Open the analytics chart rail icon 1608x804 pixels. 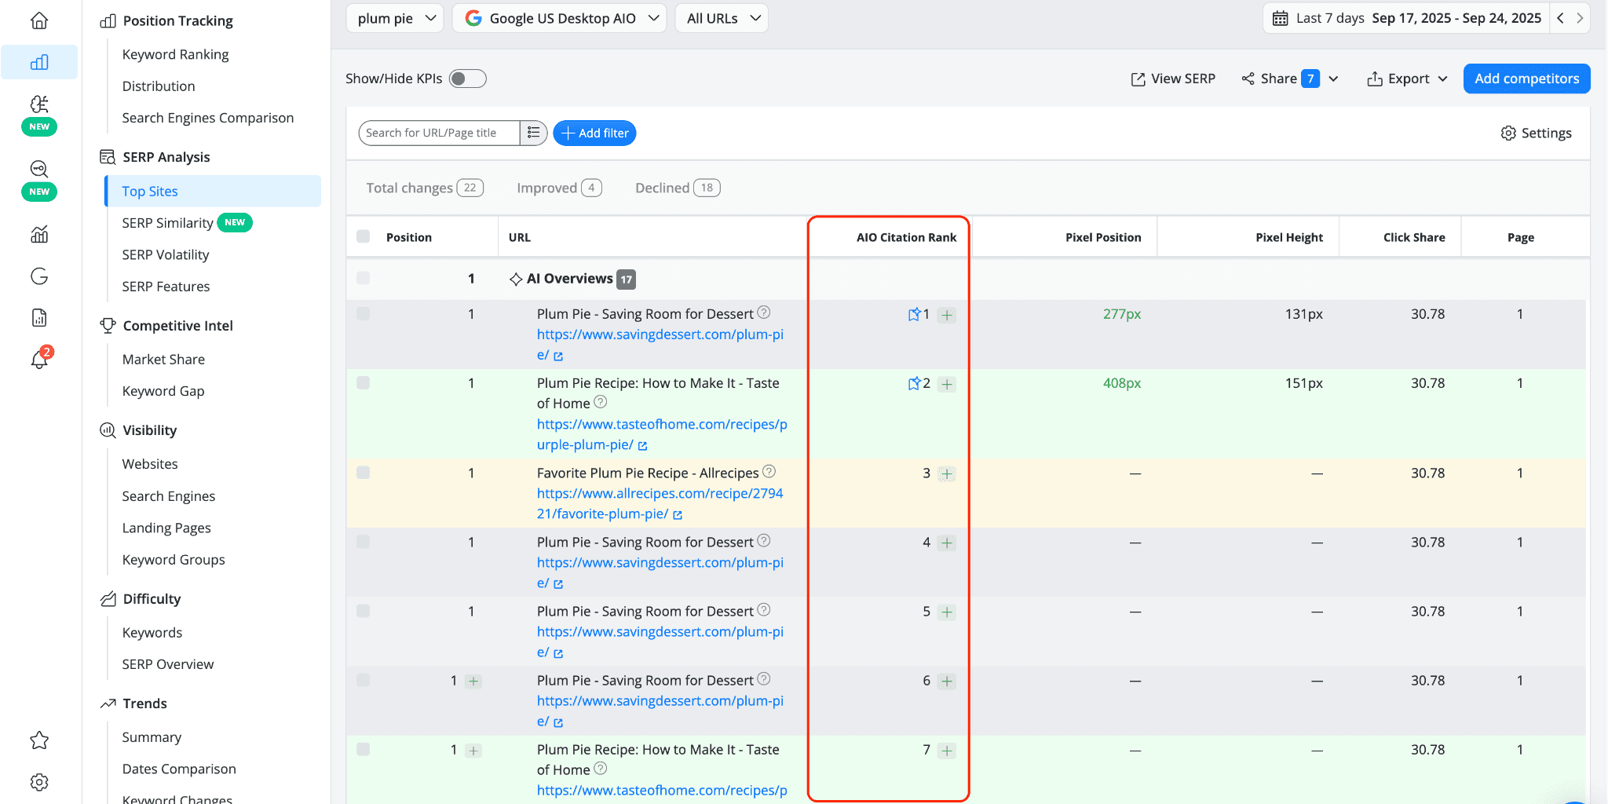(39, 234)
